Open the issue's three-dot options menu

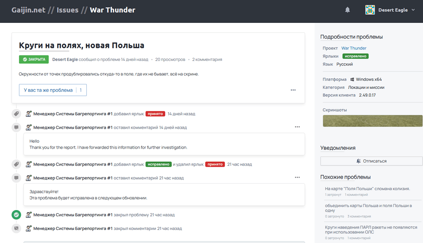pyautogui.click(x=293, y=90)
